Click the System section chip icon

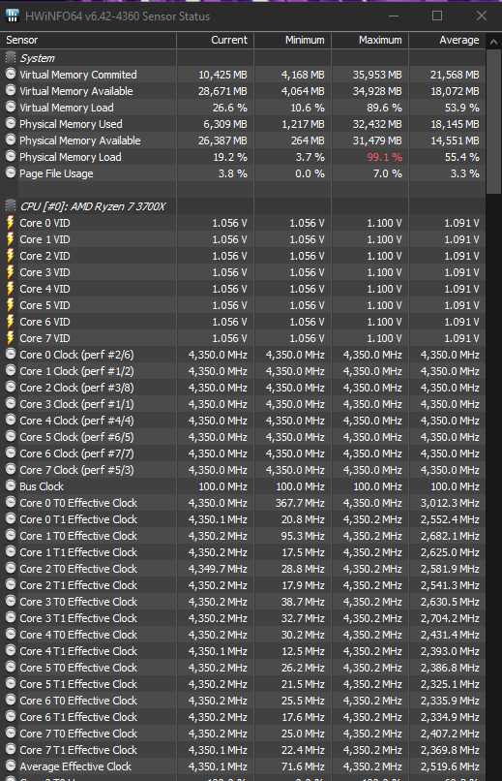coord(11,58)
